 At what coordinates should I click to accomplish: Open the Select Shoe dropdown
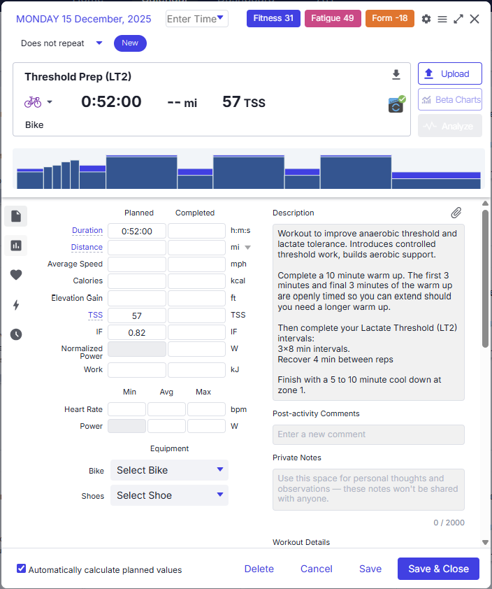(x=169, y=495)
